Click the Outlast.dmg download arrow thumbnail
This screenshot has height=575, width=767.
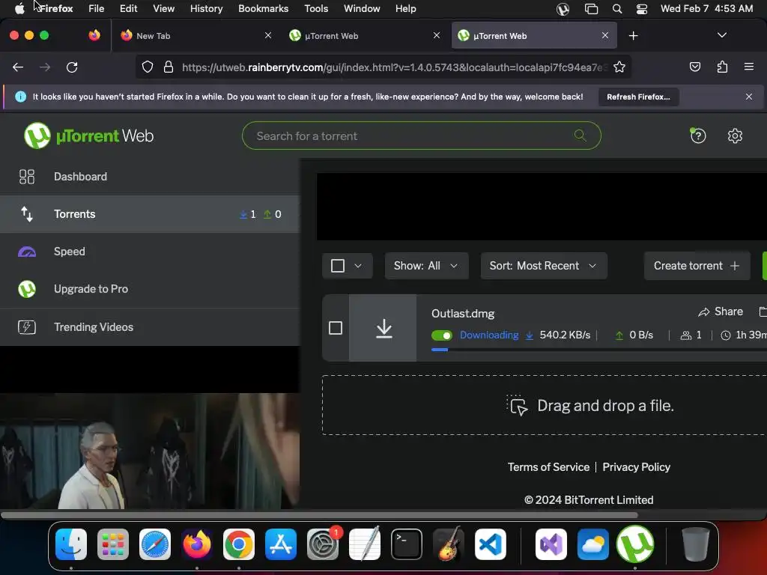[x=383, y=328]
